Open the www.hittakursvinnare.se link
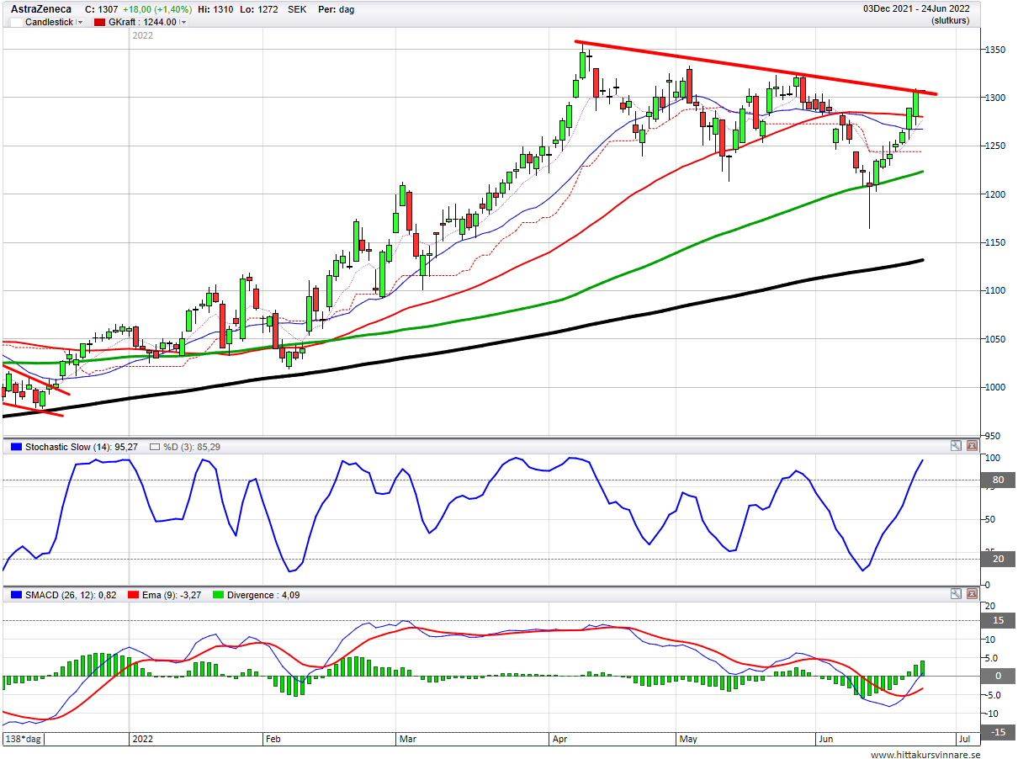 [925, 755]
